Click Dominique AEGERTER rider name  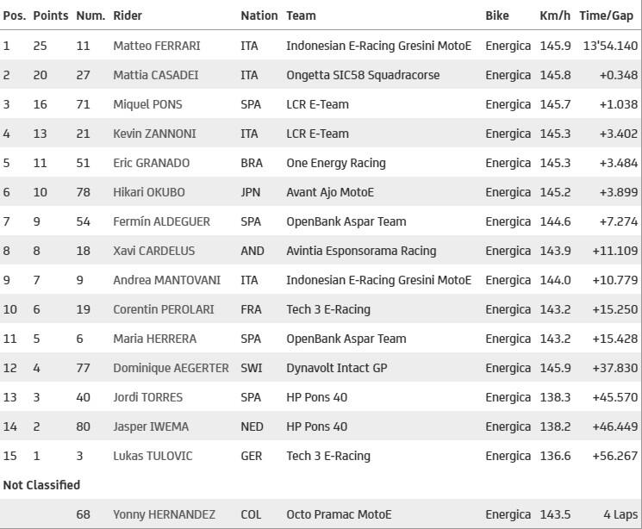(171, 368)
